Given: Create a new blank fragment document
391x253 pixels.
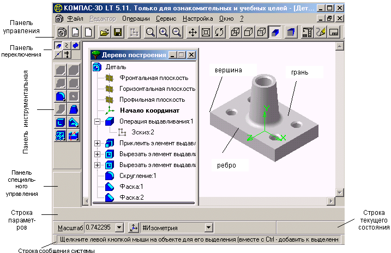Looking at the screenshot, I should (88, 32).
